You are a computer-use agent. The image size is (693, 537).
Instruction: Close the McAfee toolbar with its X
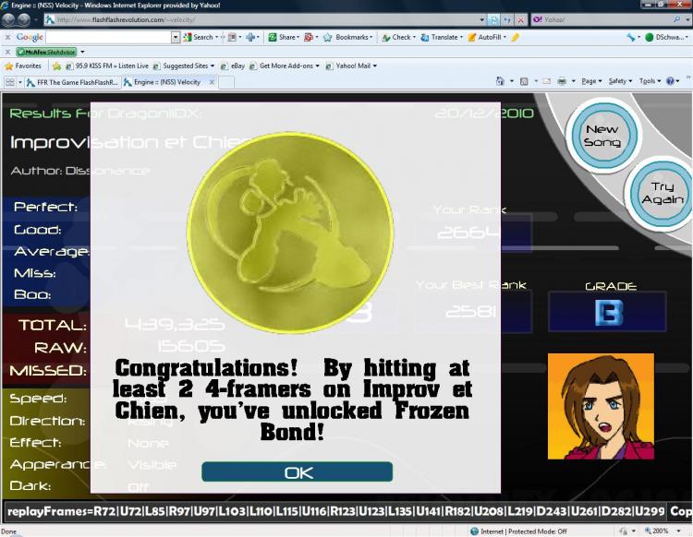coord(7,52)
